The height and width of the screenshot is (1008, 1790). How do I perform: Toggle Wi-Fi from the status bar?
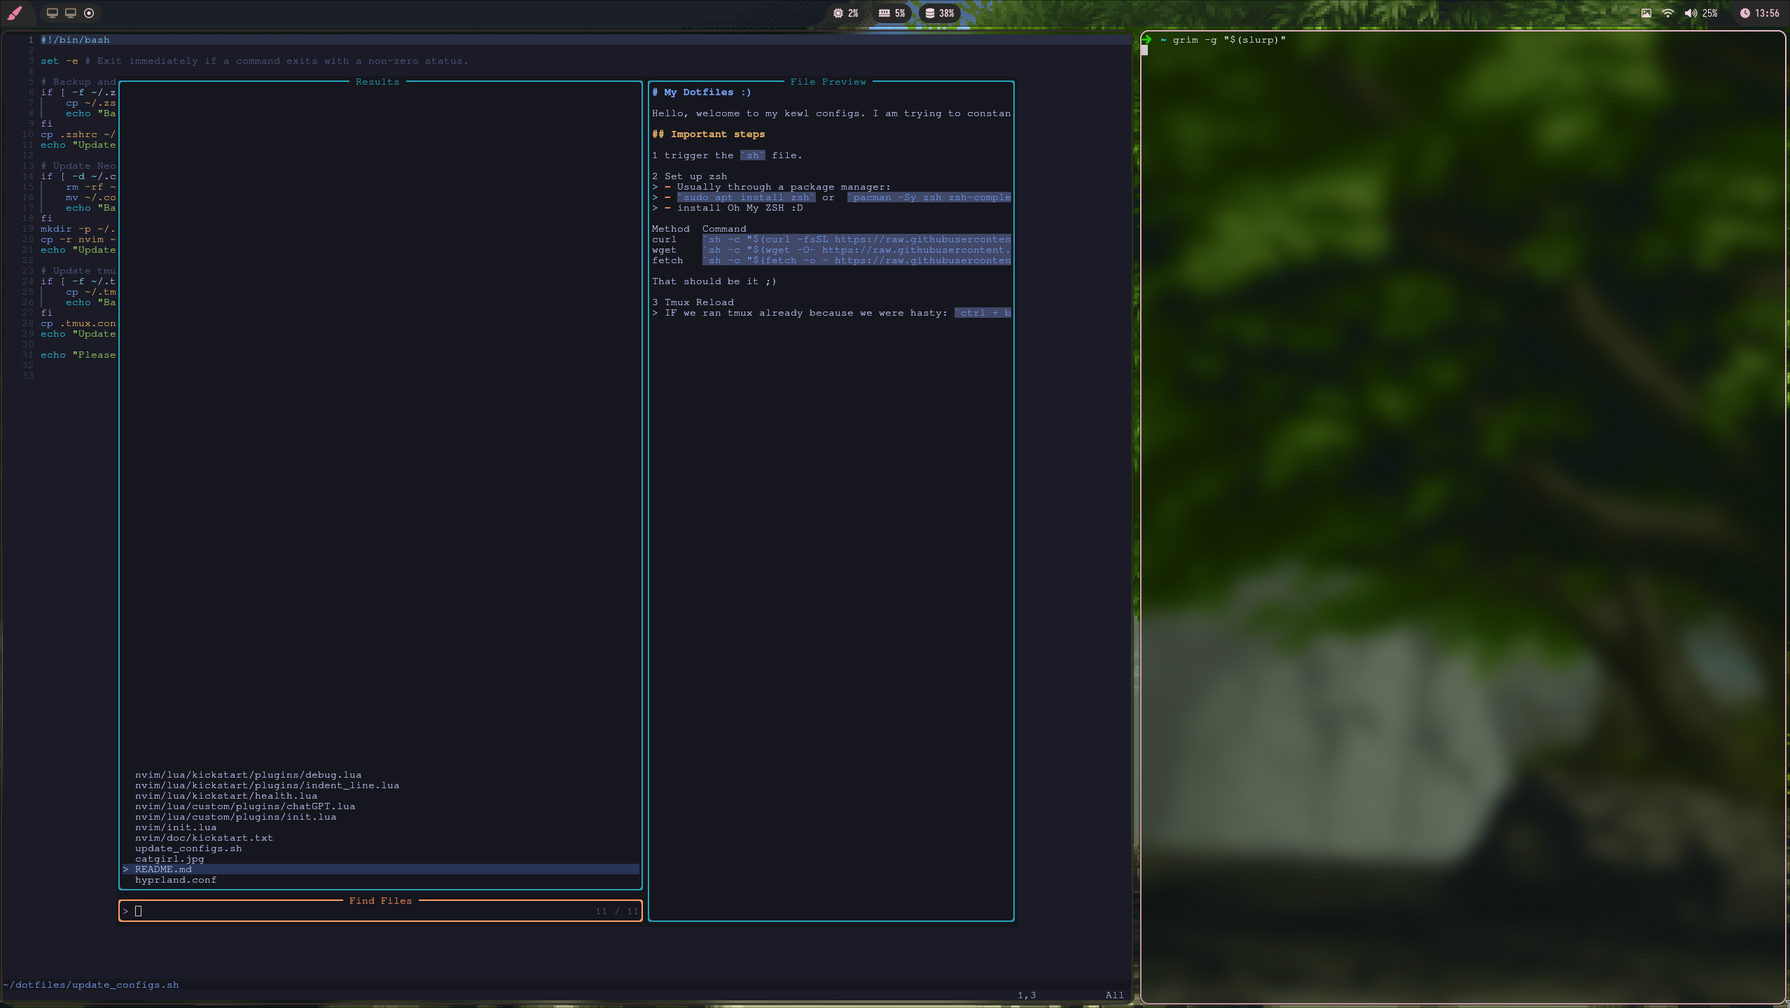click(x=1667, y=13)
